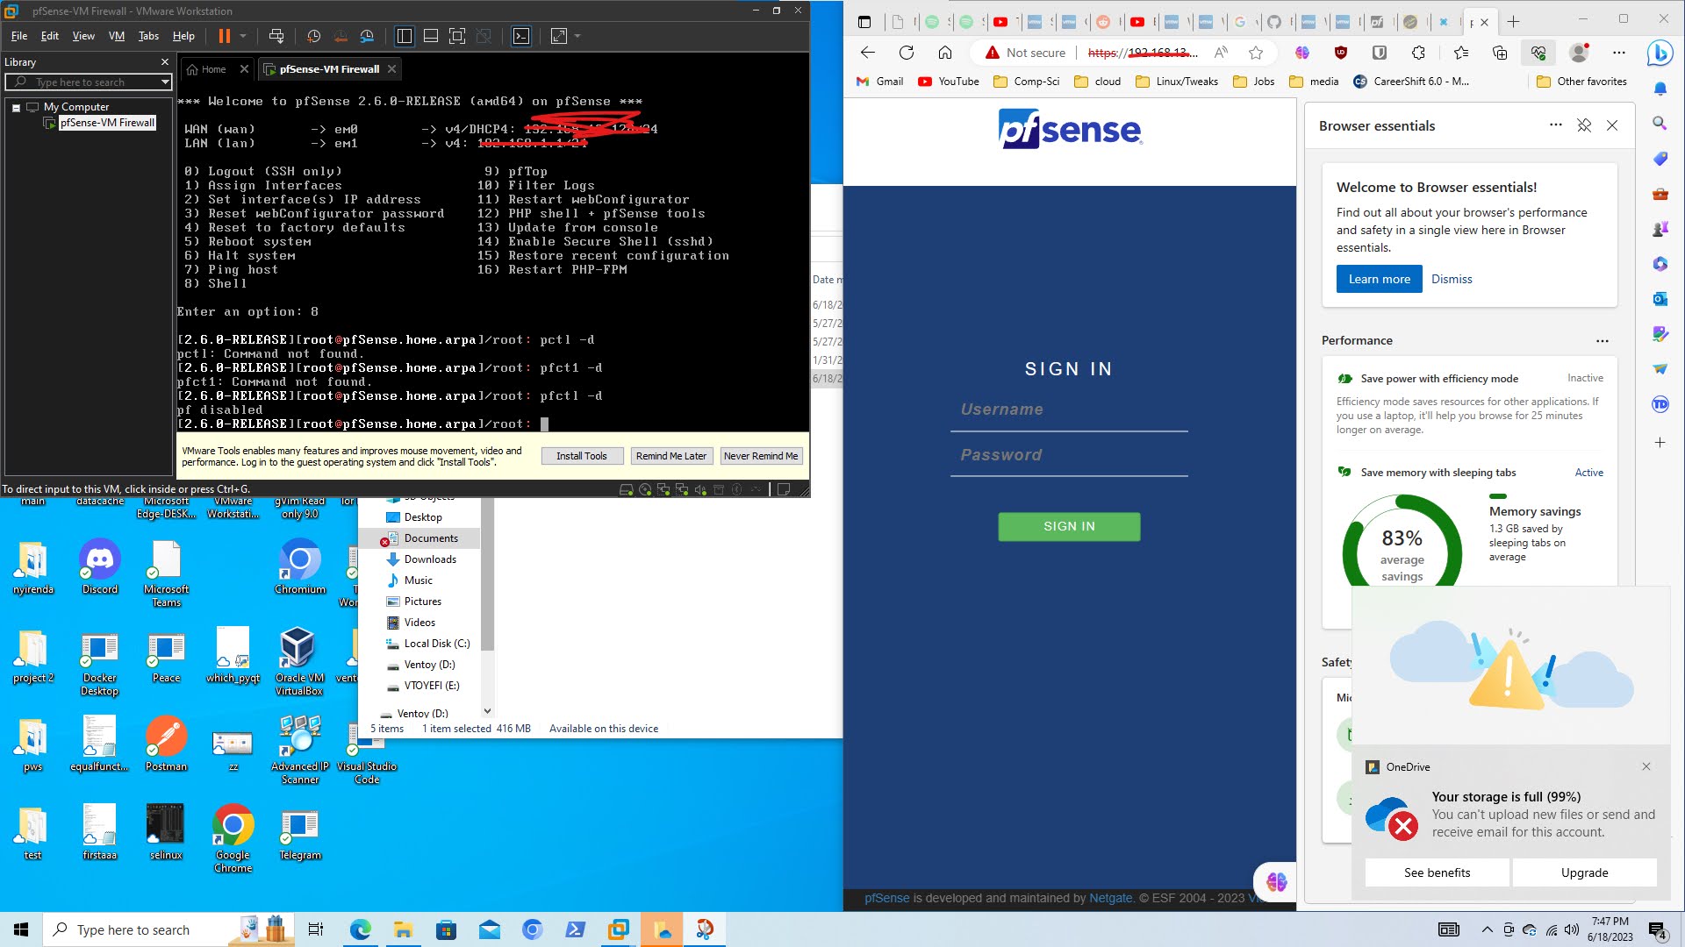Suspend the virtual machine with the pause icon
The height and width of the screenshot is (947, 1685).
pos(224,36)
